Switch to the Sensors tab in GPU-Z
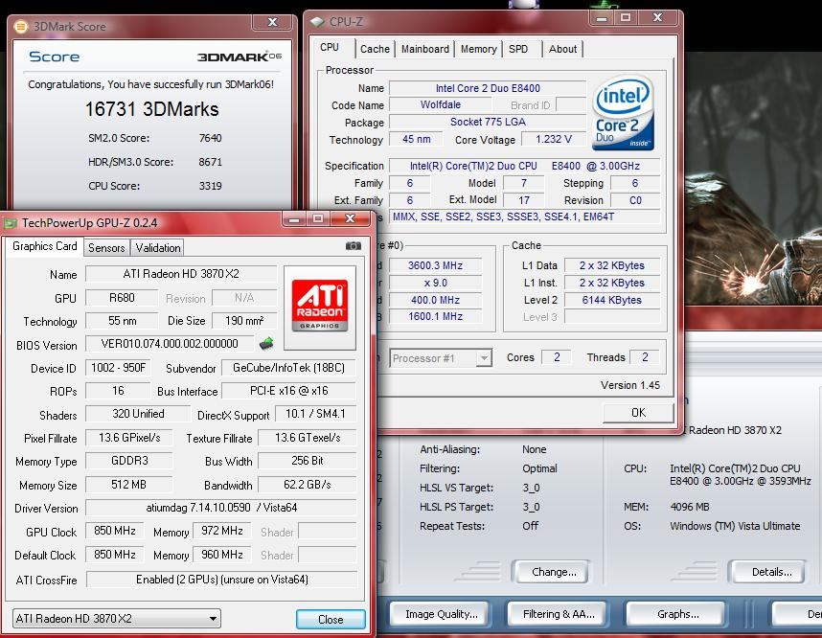822x638 pixels. point(106,248)
